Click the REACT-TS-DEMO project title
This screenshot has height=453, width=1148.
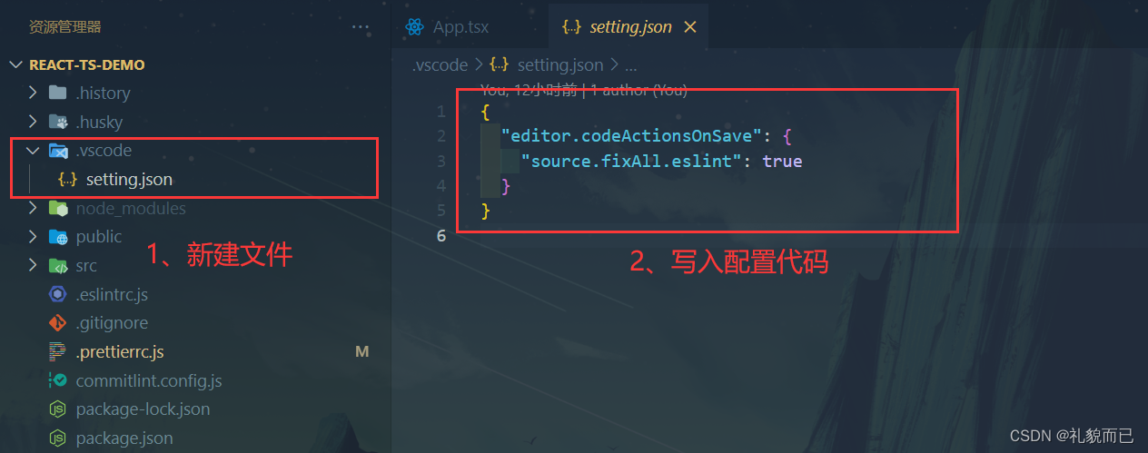pyautogui.click(x=87, y=65)
